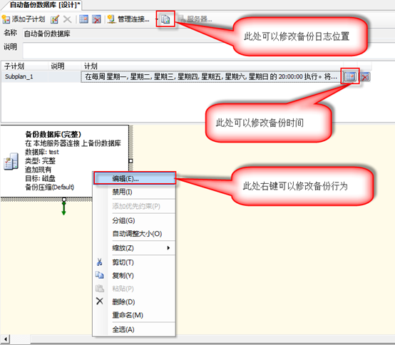Viewport: 395px width, 345px height.
Task: Remove Subplan_1 schedule with red X icon
Action: (365, 77)
